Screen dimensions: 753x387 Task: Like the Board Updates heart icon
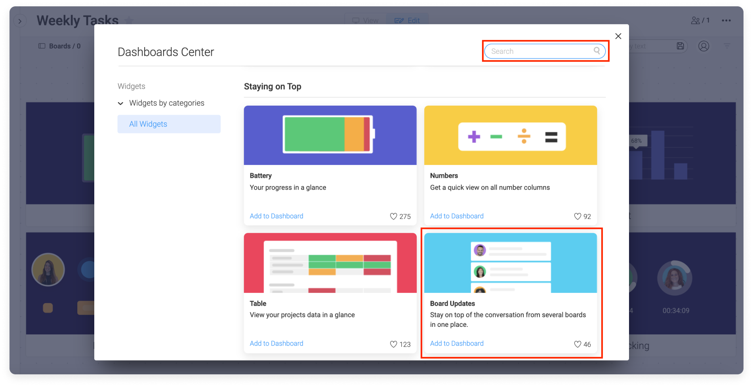click(578, 344)
